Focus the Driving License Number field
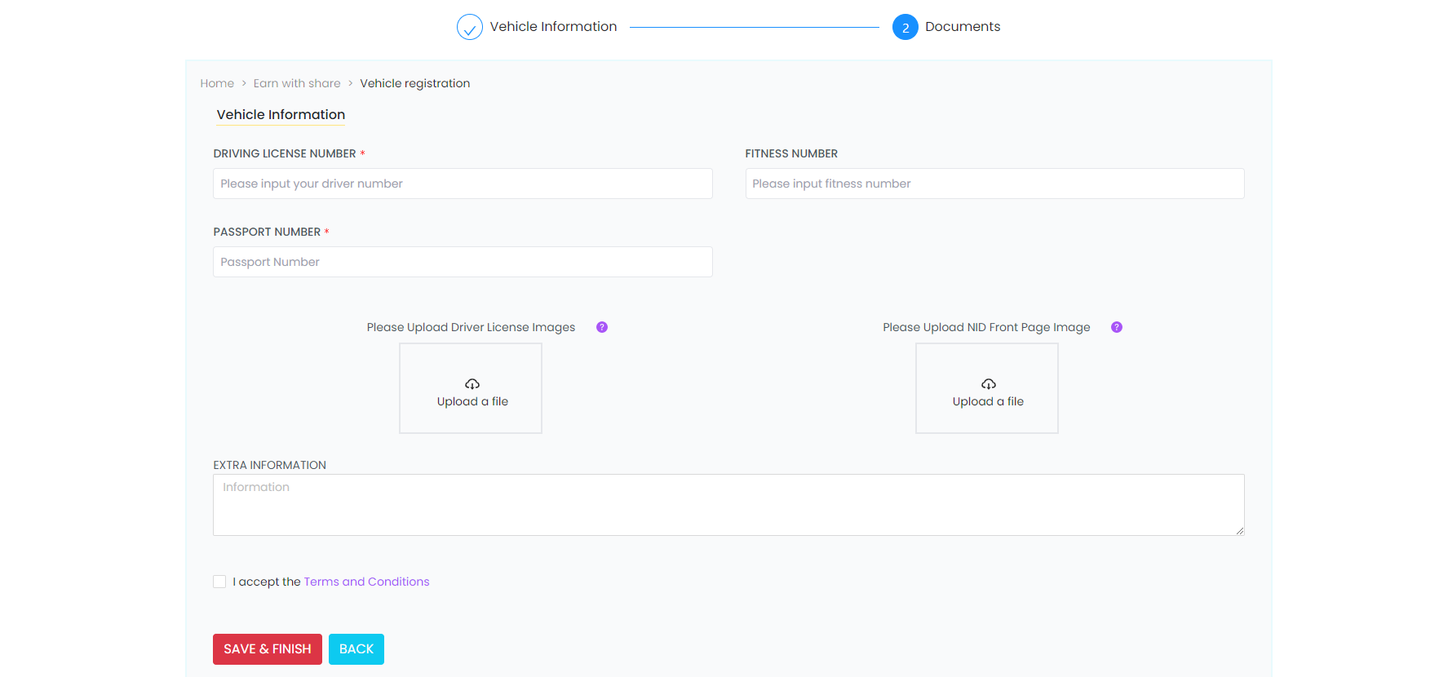 coord(463,184)
